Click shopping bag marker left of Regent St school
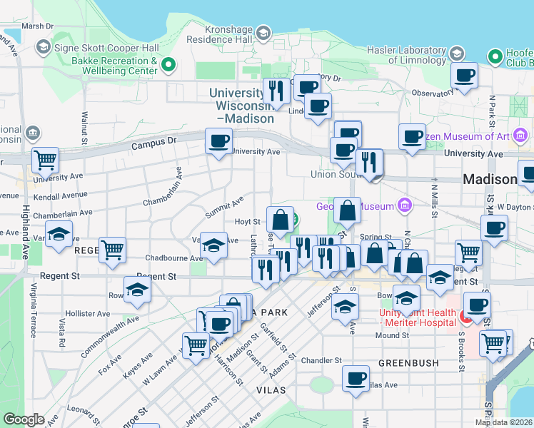This screenshot has width=534, height=428. (414, 263)
